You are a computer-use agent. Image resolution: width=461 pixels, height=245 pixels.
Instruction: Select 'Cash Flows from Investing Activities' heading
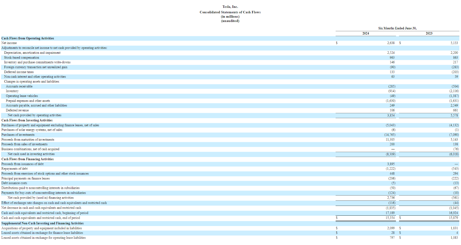coord(27,120)
